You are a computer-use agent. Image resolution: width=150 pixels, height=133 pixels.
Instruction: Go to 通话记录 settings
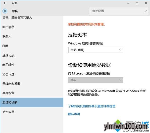point(9,55)
